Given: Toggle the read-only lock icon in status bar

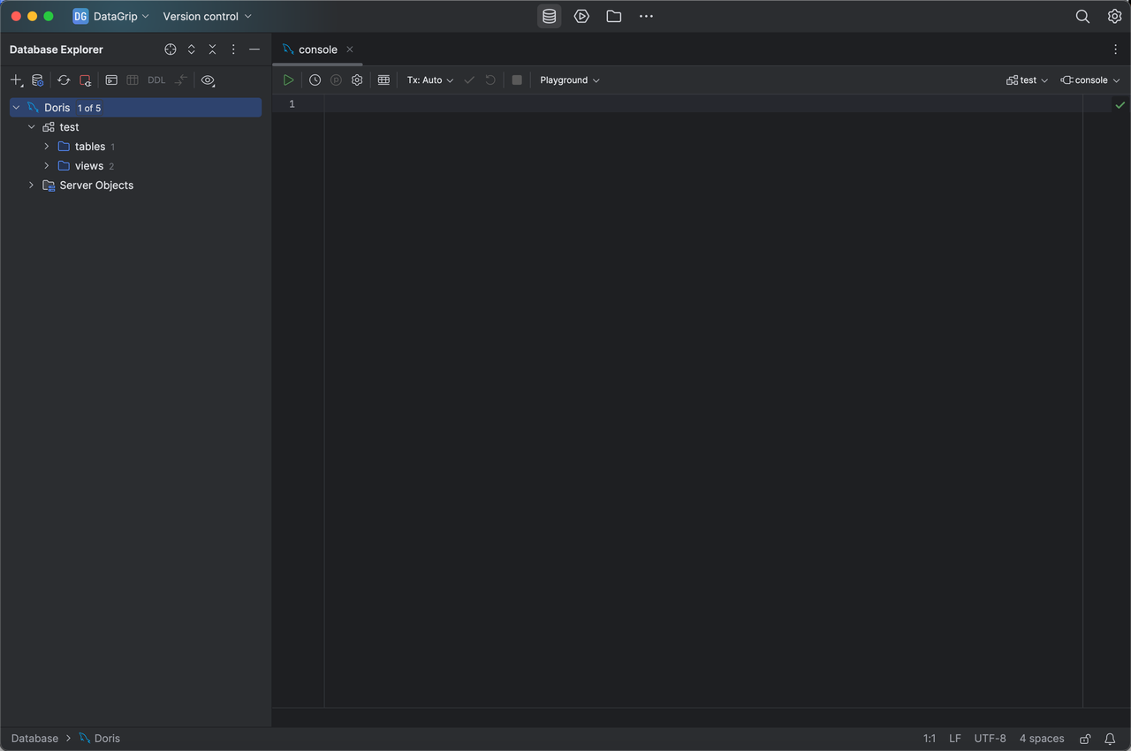Looking at the screenshot, I should [1085, 739].
